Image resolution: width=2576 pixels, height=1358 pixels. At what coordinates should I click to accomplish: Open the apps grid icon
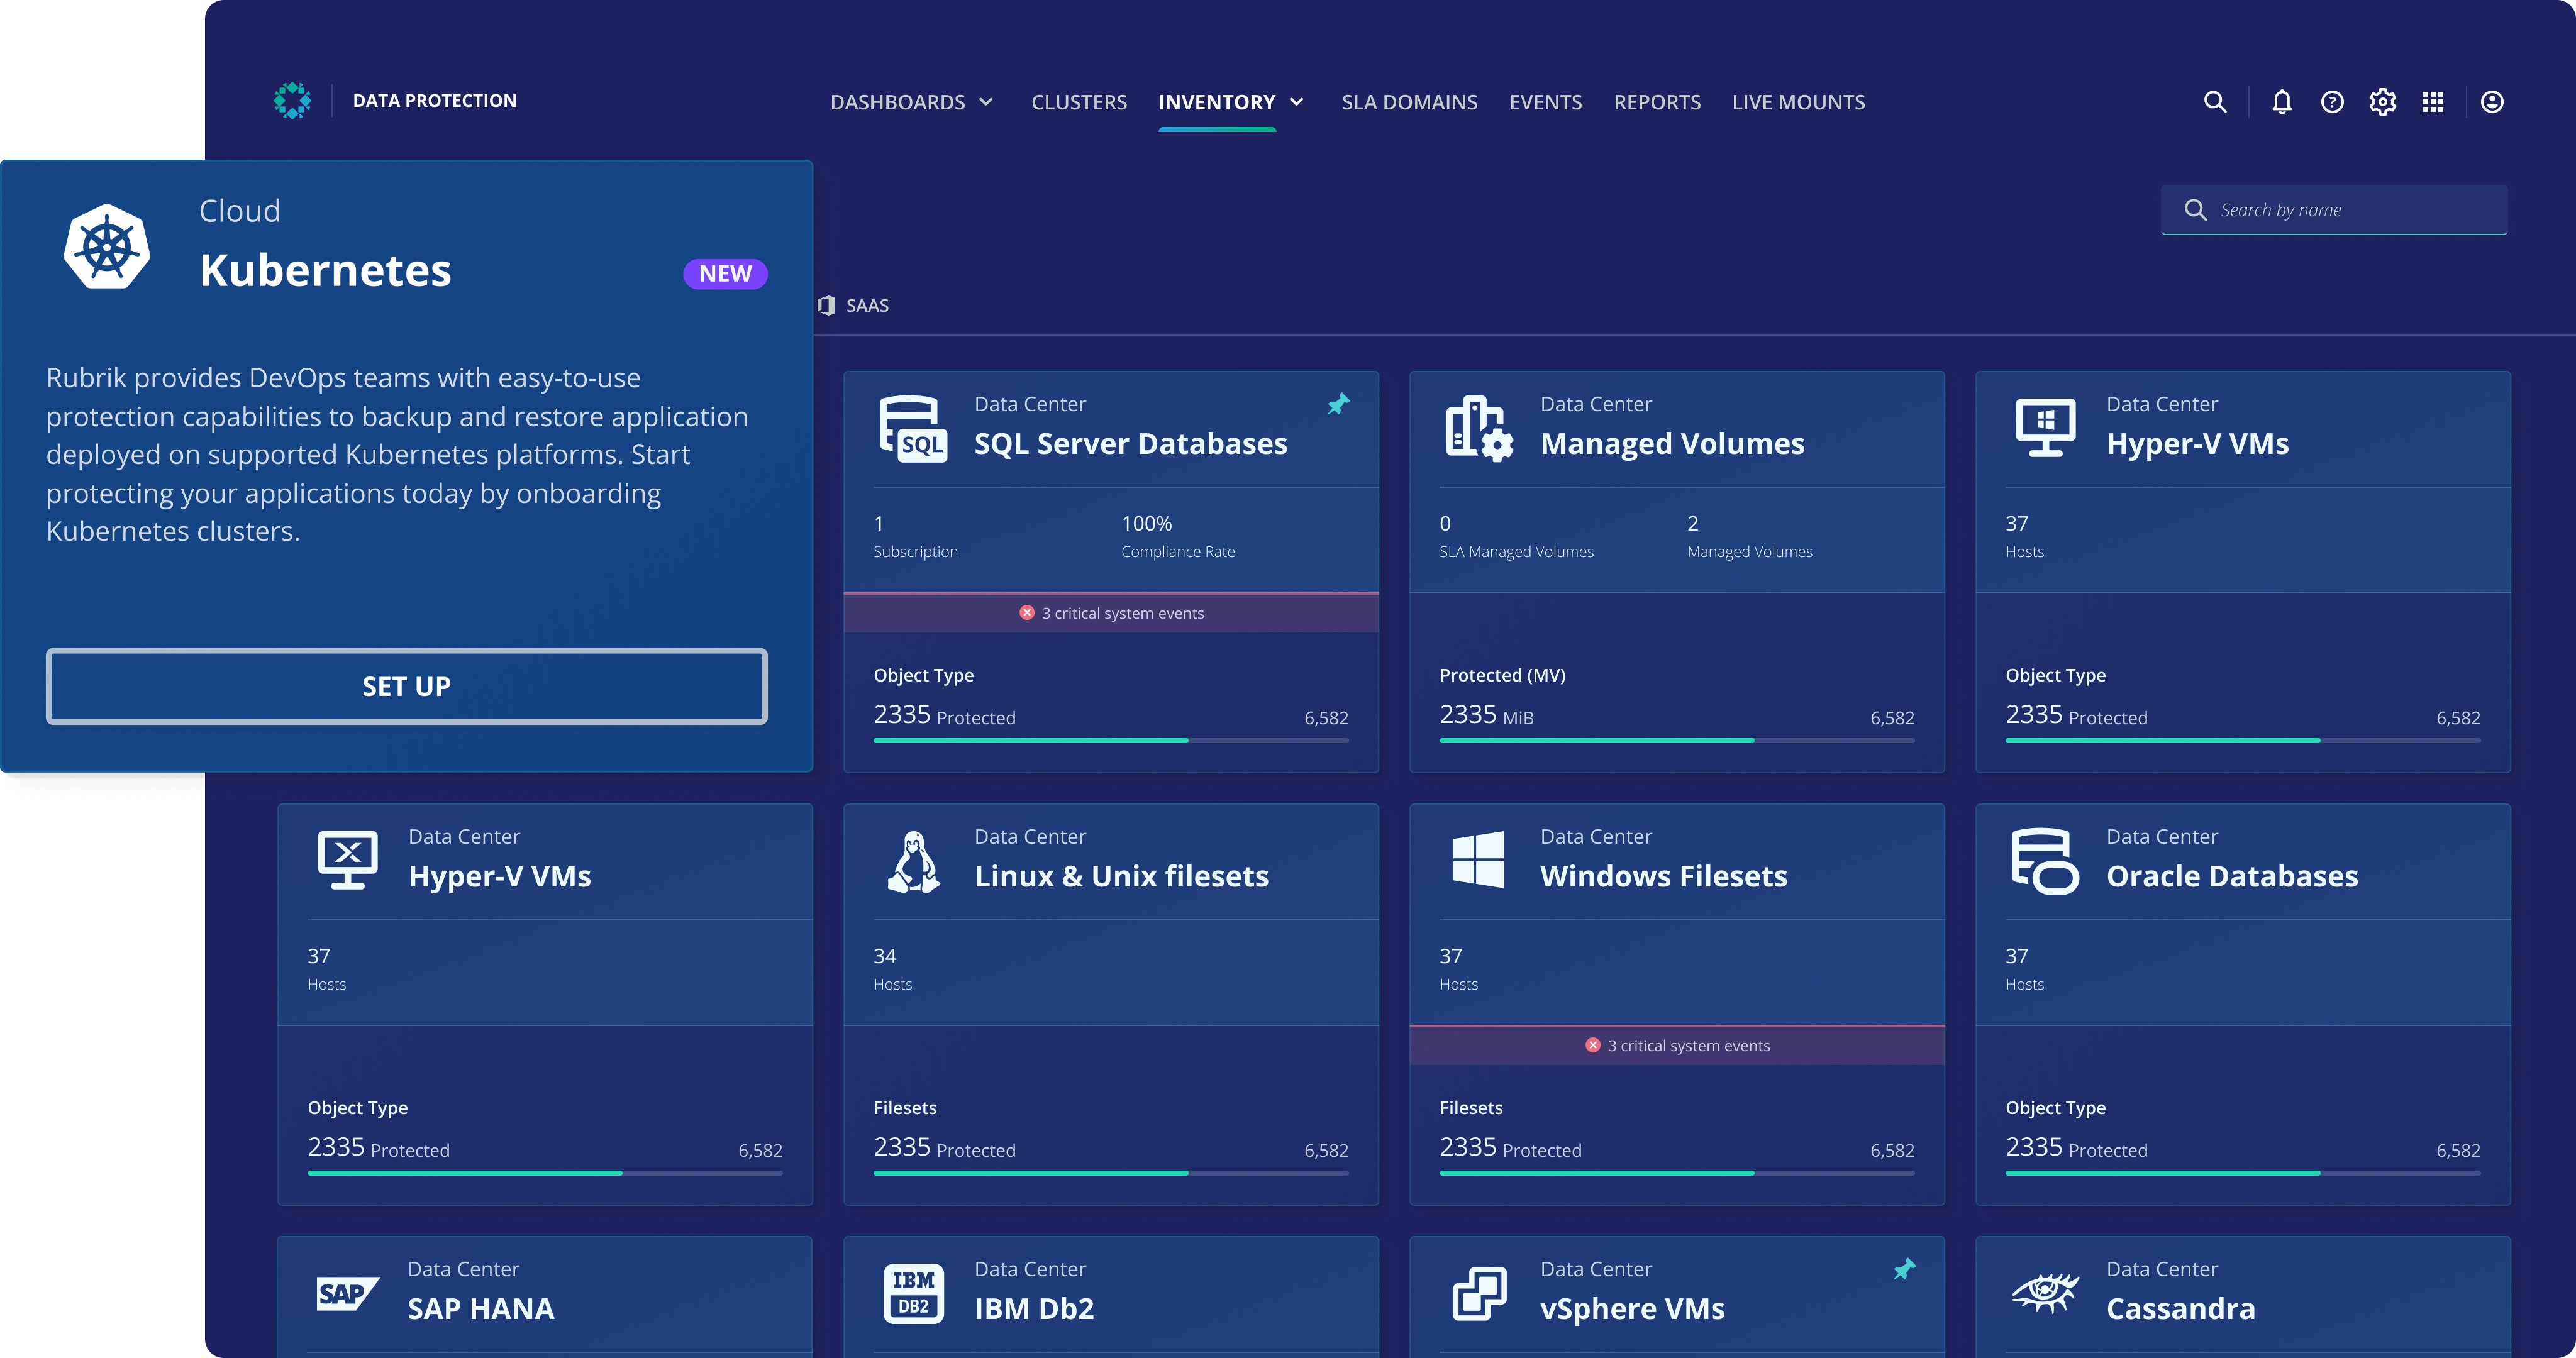coord(2433,102)
